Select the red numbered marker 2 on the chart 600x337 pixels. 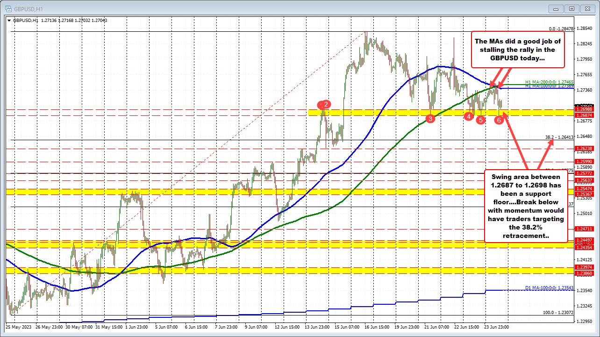point(323,105)
